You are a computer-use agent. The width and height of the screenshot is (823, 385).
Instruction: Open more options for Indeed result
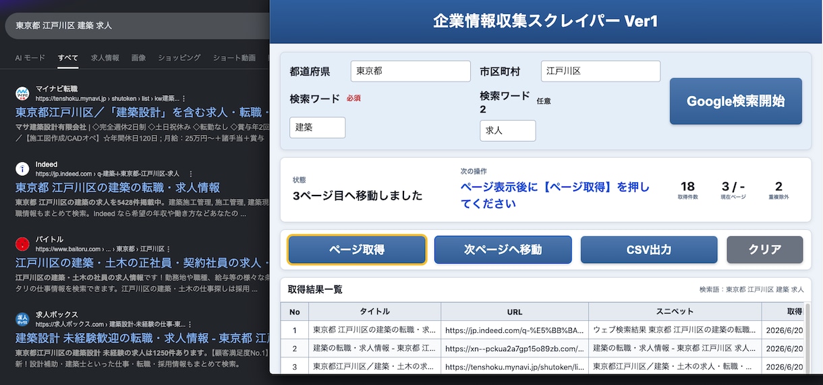[x=192, y=174]
